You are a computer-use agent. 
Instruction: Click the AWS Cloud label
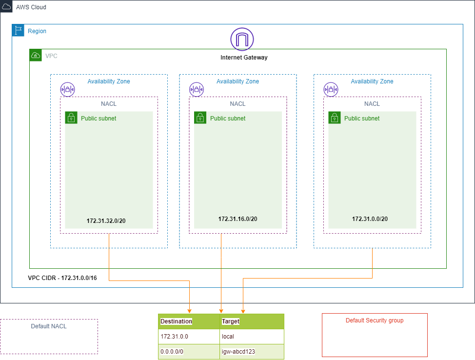[x=31, y=7]
